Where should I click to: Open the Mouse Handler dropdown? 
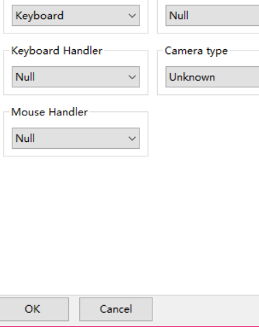[76, 139]
